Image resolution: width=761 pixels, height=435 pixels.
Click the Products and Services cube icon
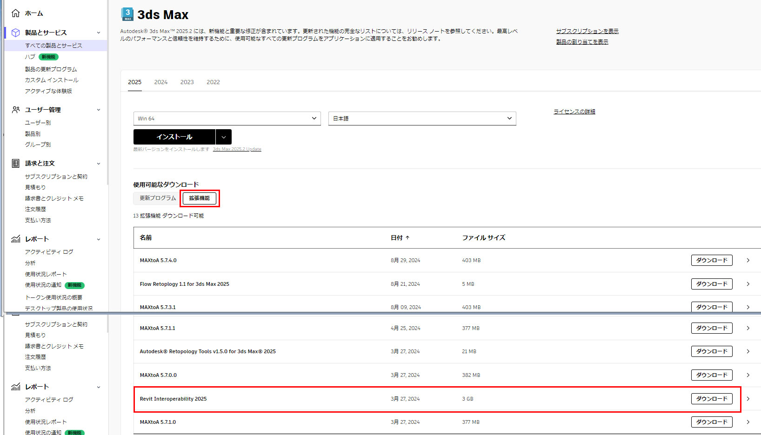15,33
